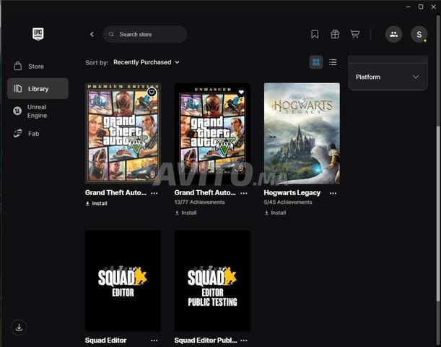Open more options for first Grand Theft Auto
441x347 pixels.
point(154,193)
